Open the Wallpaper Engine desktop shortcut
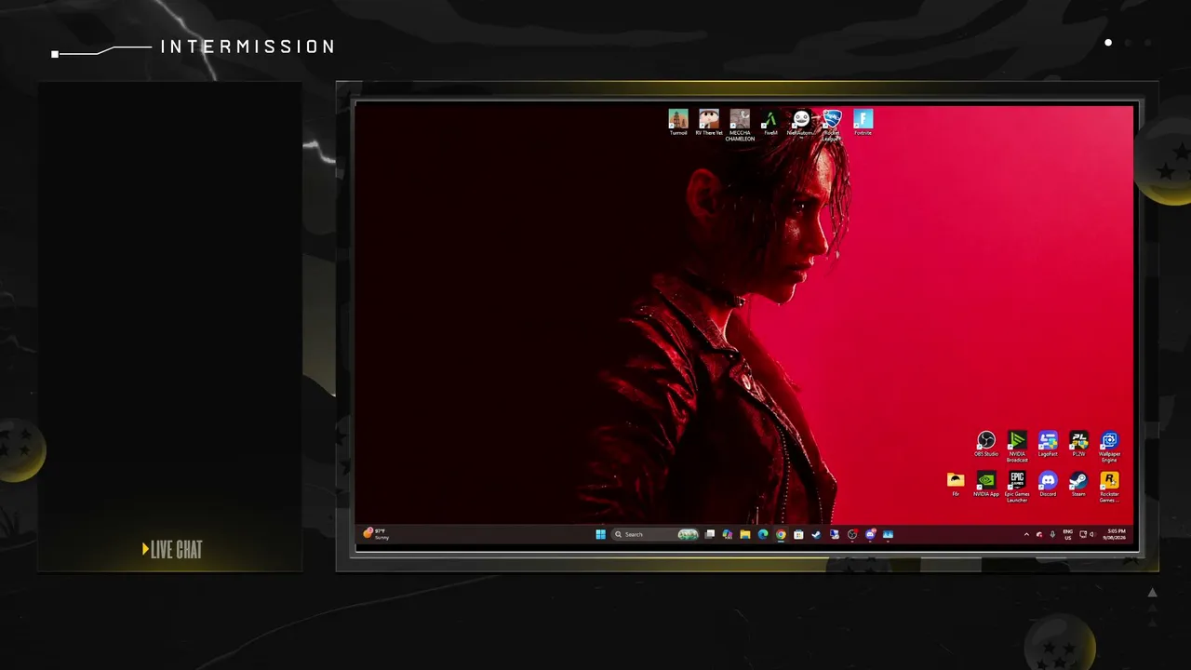The height and width of the screenshot is (670, 1191). tap(1109, 446)
